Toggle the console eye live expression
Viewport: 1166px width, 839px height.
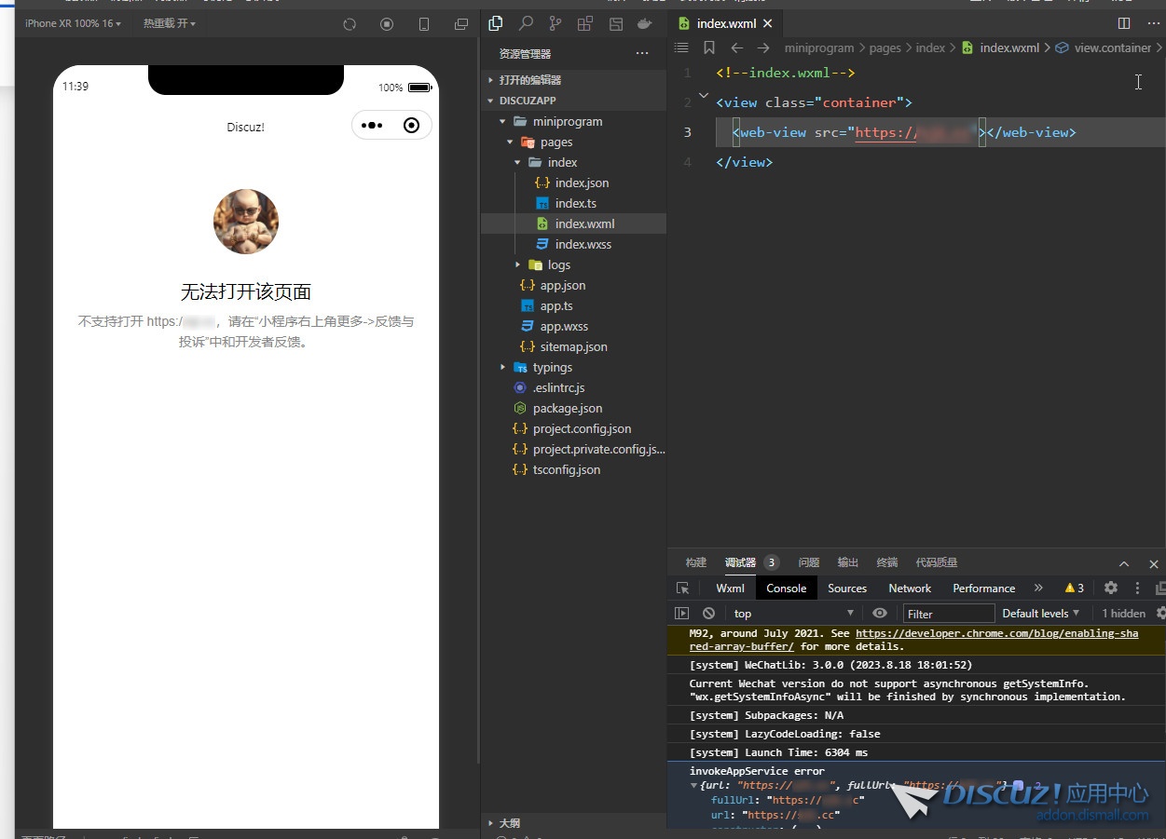[879, 614]
